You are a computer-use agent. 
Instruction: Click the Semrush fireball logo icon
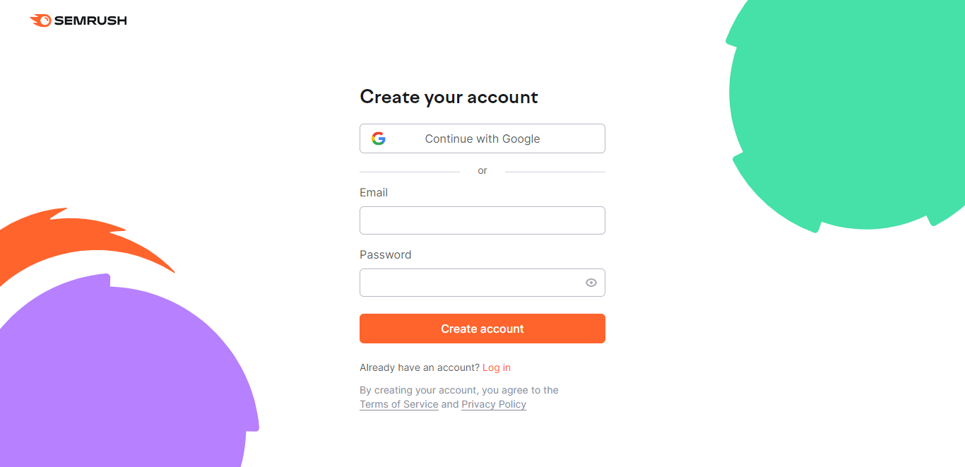pos(40,20)
